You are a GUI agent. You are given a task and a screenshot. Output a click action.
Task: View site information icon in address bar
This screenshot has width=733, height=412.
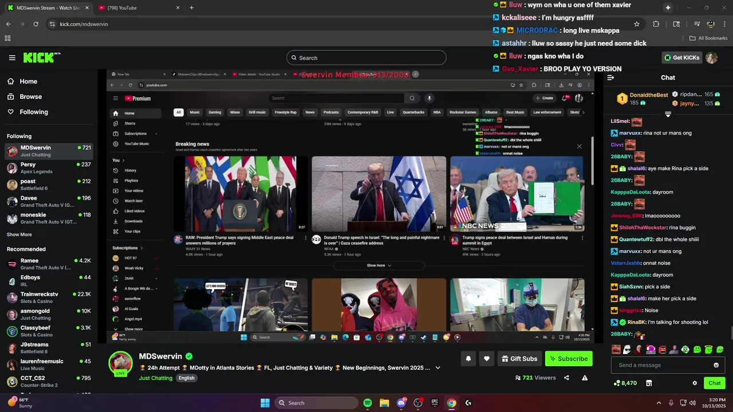pyautogui.click(x=52, y=24)
